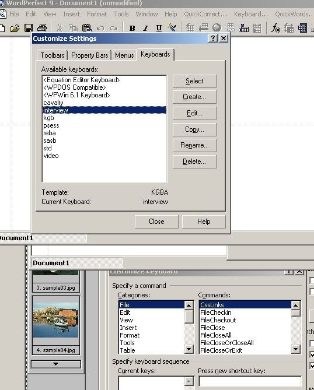The width and height of the screenshot is (314, 390).
Task: Click the down arrow below sample04.jpg
Action: (x=56, y=364)
